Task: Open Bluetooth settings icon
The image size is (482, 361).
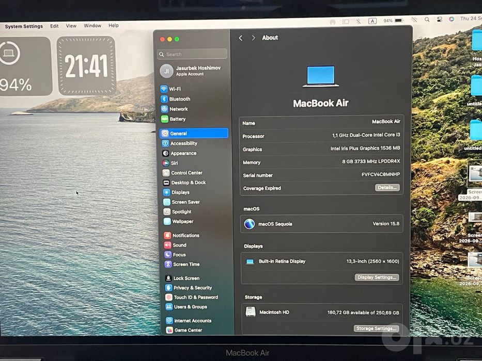Action: [164, 99]
